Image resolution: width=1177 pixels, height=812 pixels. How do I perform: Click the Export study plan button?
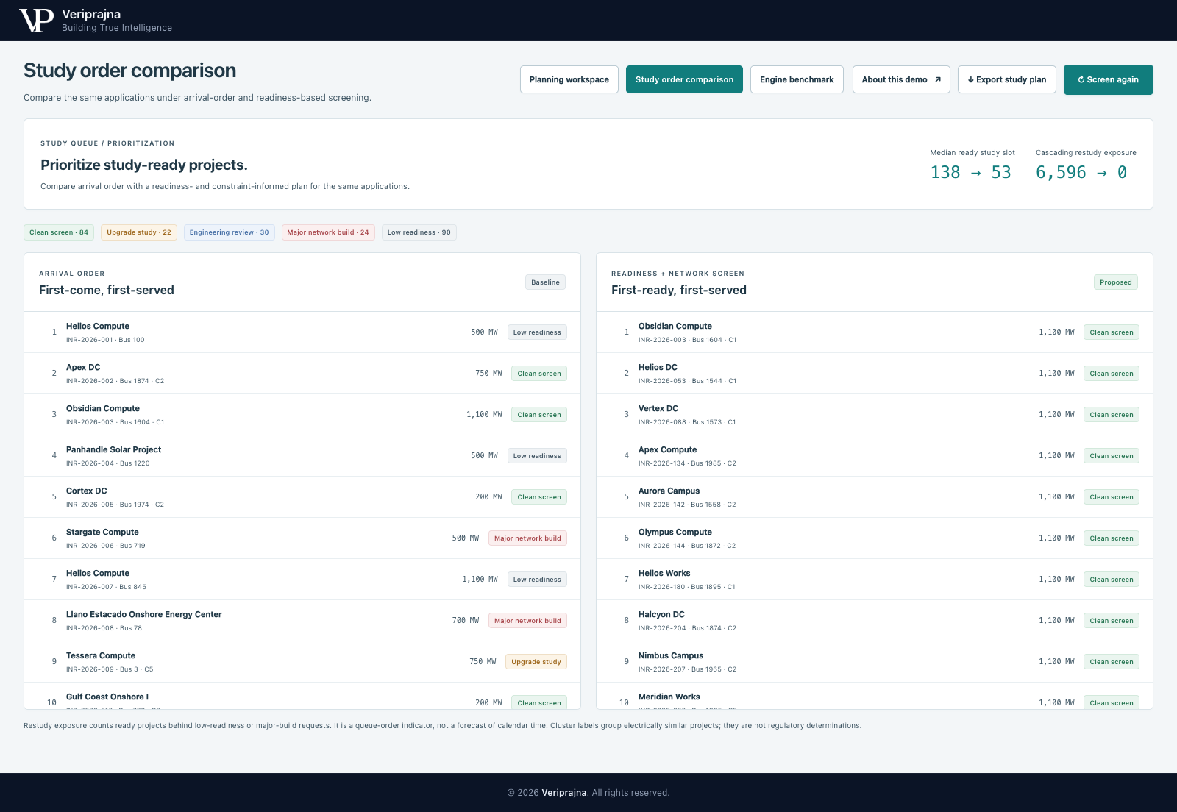pyautogui.click(x=1007, y=79)
